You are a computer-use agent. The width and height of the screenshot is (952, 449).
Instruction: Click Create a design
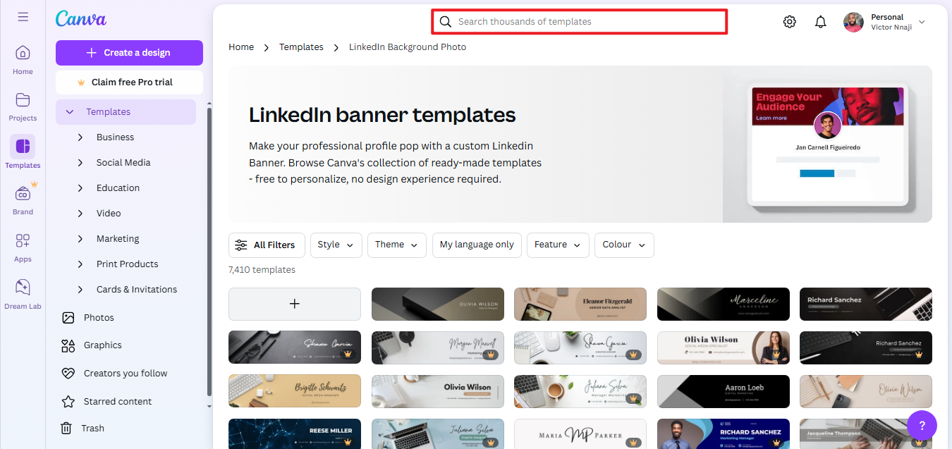[x=129, y=52]
